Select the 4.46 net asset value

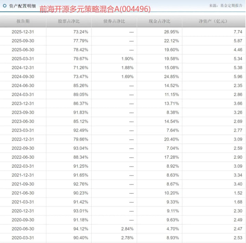[x=238, y=50]
